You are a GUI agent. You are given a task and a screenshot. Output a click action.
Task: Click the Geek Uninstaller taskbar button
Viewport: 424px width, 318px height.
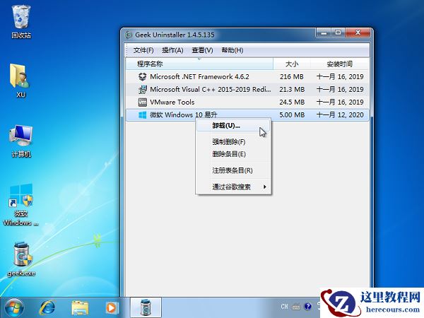click(x=146, y=307)
